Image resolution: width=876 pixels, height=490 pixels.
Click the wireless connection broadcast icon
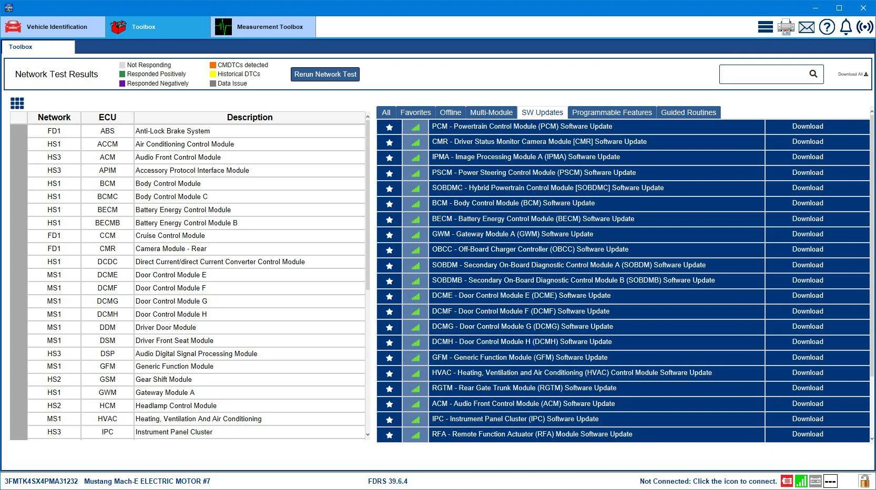point(864,27)
